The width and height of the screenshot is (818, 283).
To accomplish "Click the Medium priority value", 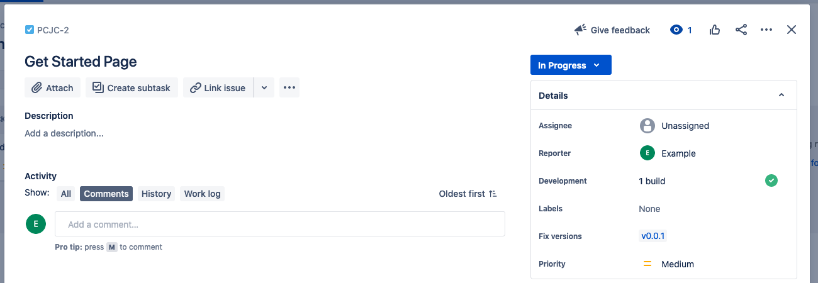I will pos(678,264).
